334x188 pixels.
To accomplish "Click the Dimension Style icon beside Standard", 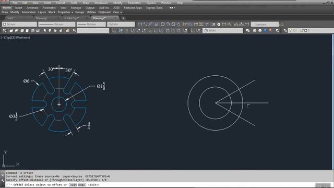I will pyautogui.click(x=281, y=25).
